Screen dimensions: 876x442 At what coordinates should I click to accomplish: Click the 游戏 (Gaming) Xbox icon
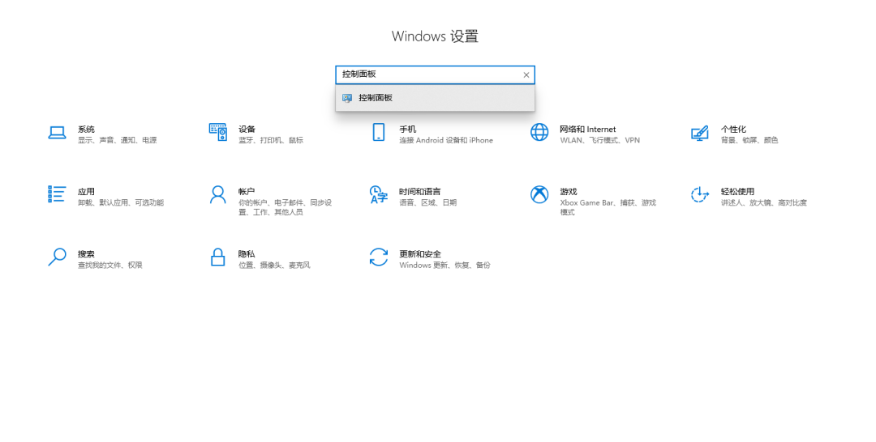pos(539,194)
